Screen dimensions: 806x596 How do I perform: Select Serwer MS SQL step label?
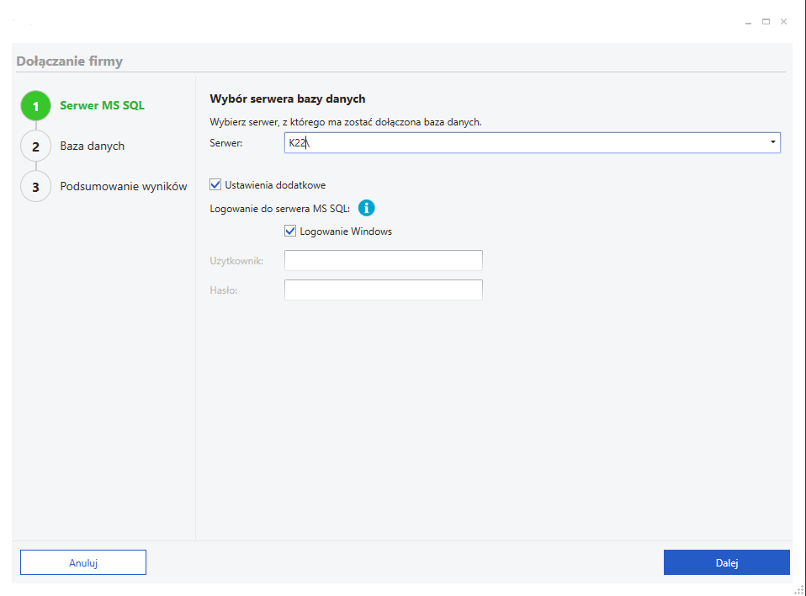(103, 105)
